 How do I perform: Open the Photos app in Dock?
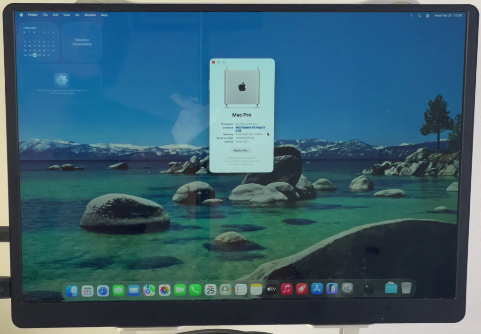coord(164,290)
